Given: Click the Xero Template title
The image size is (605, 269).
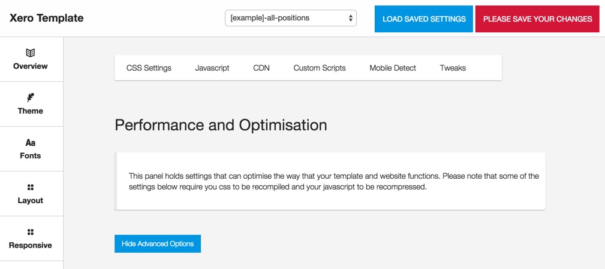Looking at the screenshot, I should [x=47, y=18].
